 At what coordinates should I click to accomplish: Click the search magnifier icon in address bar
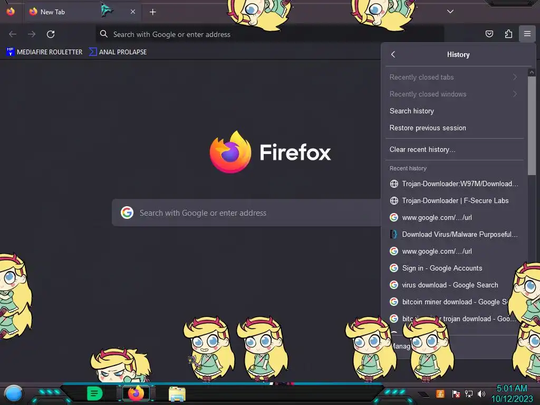(x=104, y=34)
